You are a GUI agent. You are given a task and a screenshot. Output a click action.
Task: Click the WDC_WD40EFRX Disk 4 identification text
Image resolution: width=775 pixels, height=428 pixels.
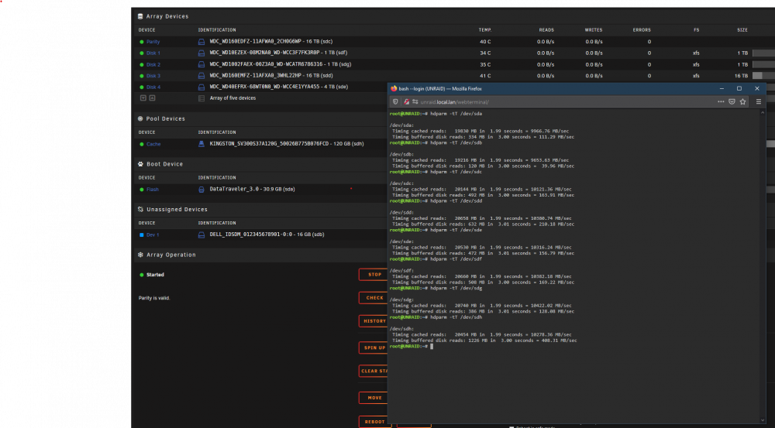tap(279, 87)
